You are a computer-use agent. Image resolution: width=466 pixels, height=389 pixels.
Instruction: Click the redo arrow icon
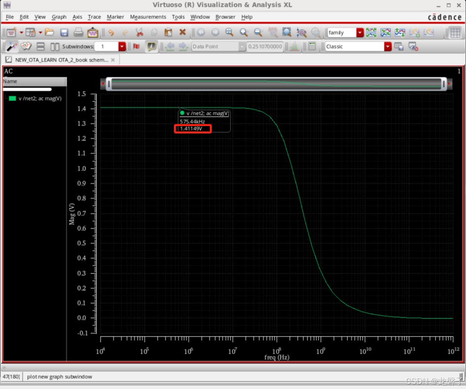tap(126, 32)
